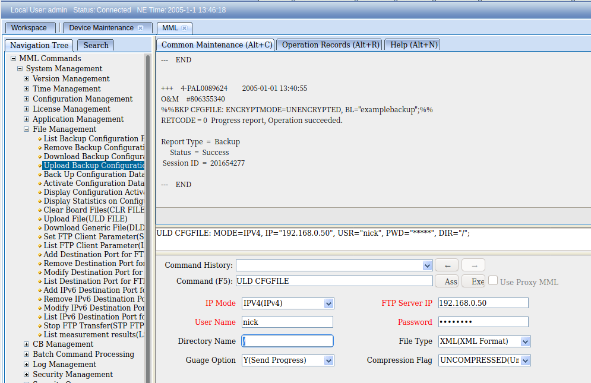
Task: Select Download Backup Configuration command
Action: (94, 157)
